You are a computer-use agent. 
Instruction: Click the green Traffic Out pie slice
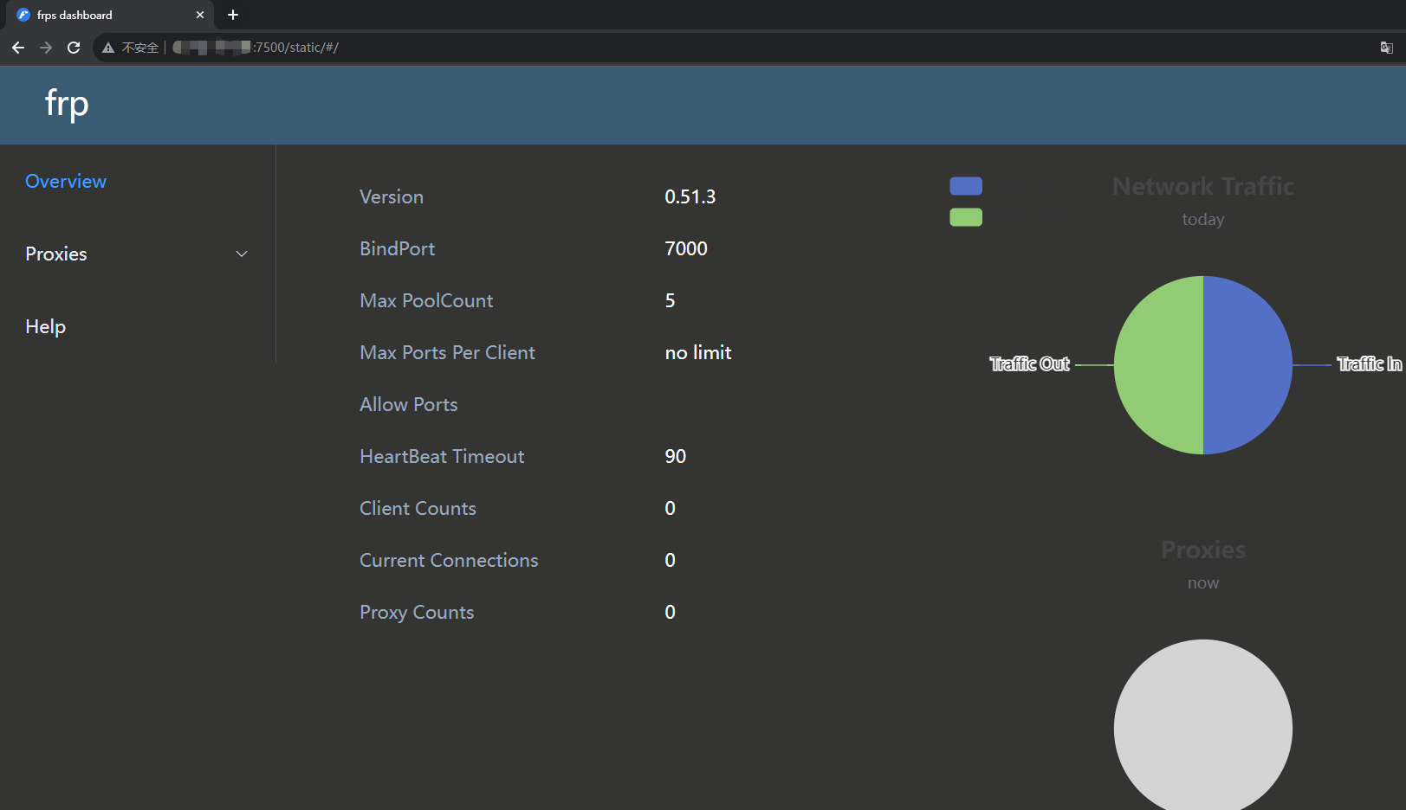pos(1158,365)
